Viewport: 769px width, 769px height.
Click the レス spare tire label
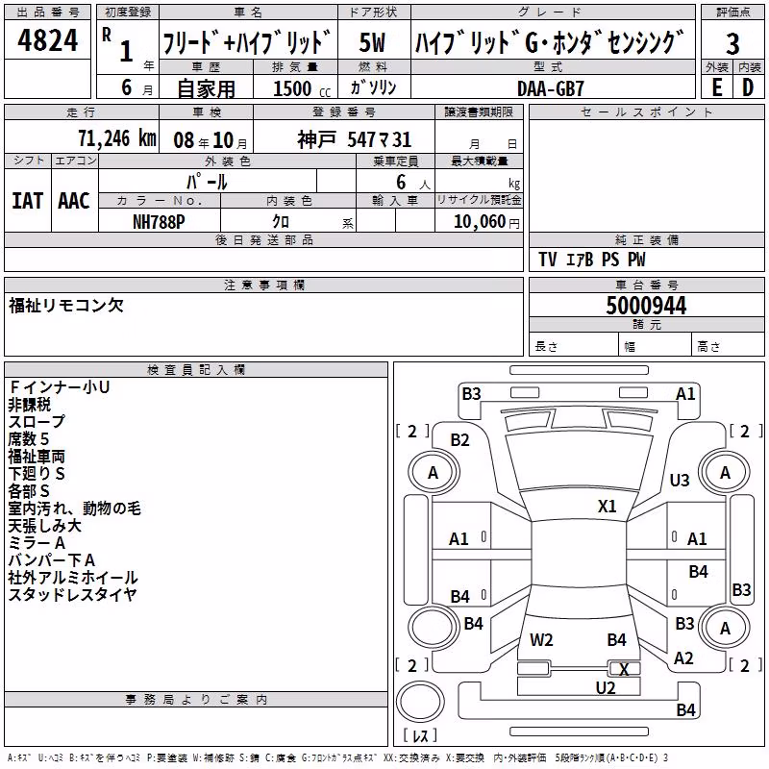click(x=420, y=734)
